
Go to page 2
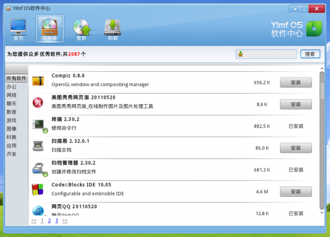coord(49,221)
